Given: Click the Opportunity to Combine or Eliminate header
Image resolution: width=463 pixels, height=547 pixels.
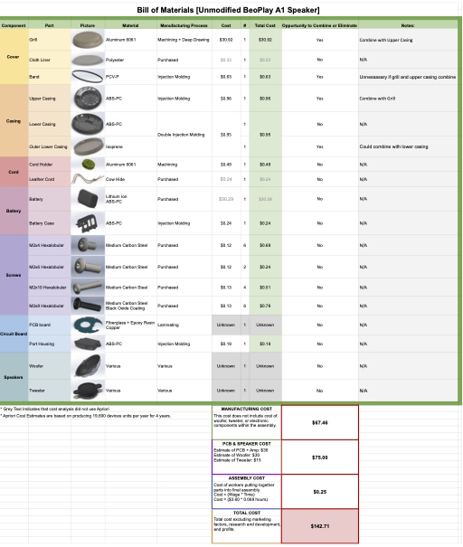Looking at the screenshot, I should coord(319,25).
